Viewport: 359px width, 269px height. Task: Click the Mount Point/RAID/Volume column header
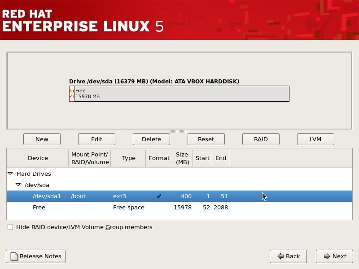[x=90, y=158]
